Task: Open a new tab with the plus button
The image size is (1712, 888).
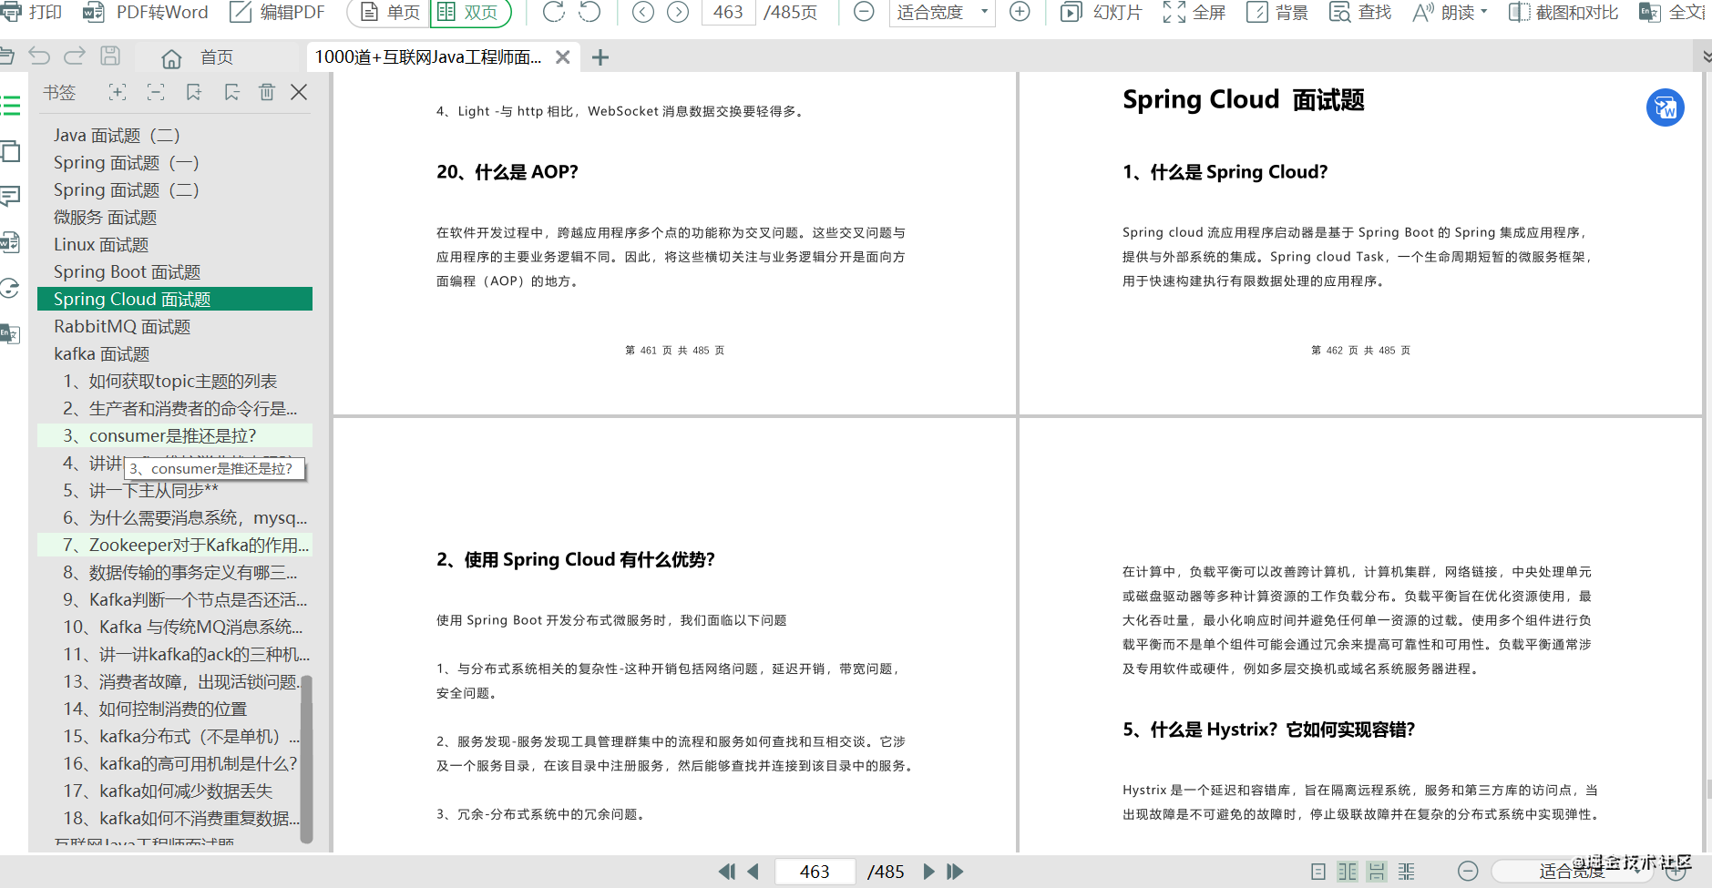Action: [600, 57]
